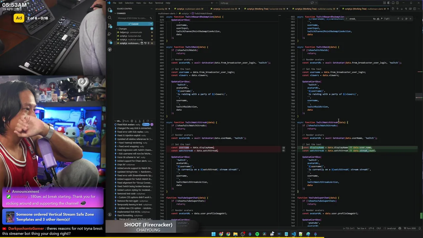Switch to script.js Working Tree multichat-overlay tab
The height and width of the screenshot is (238, 423).
[315, 9]
